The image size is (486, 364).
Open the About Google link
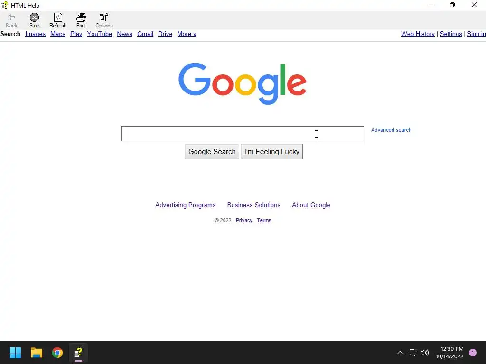(311, 205)
